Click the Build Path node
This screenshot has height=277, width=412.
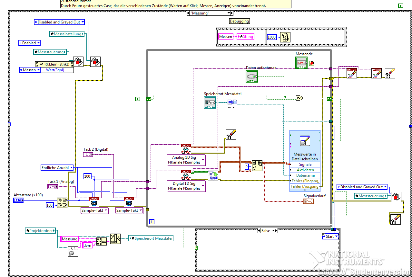point(115,239)
